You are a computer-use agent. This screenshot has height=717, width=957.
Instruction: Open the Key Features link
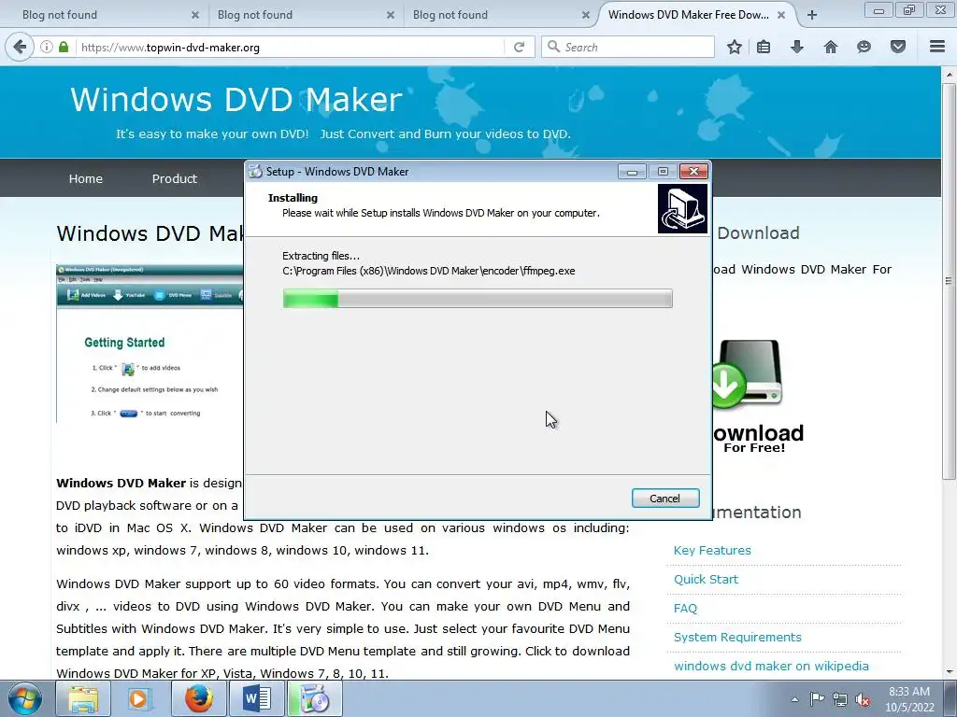[712, 550]
